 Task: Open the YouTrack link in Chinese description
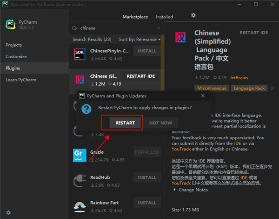[x=181, y=183]
